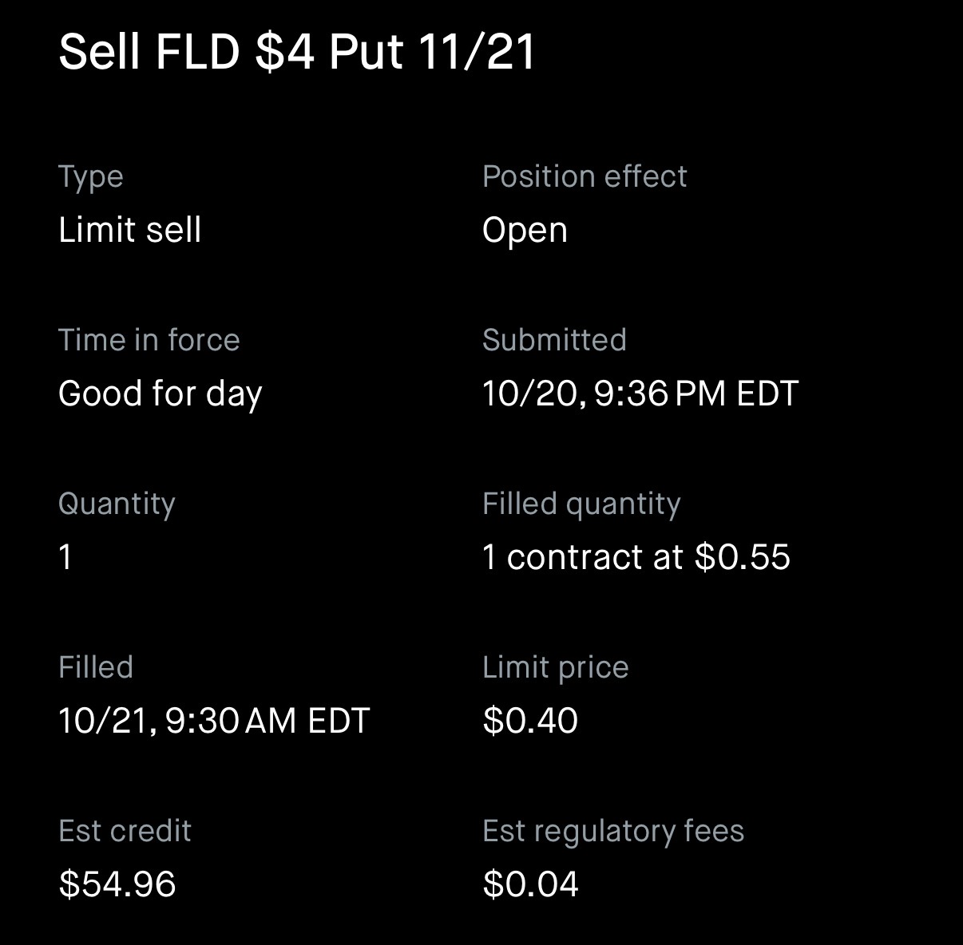This screenshot has width=963, height=945.
Task: Click the 'Quantity' label
Action: coord(117,504)
